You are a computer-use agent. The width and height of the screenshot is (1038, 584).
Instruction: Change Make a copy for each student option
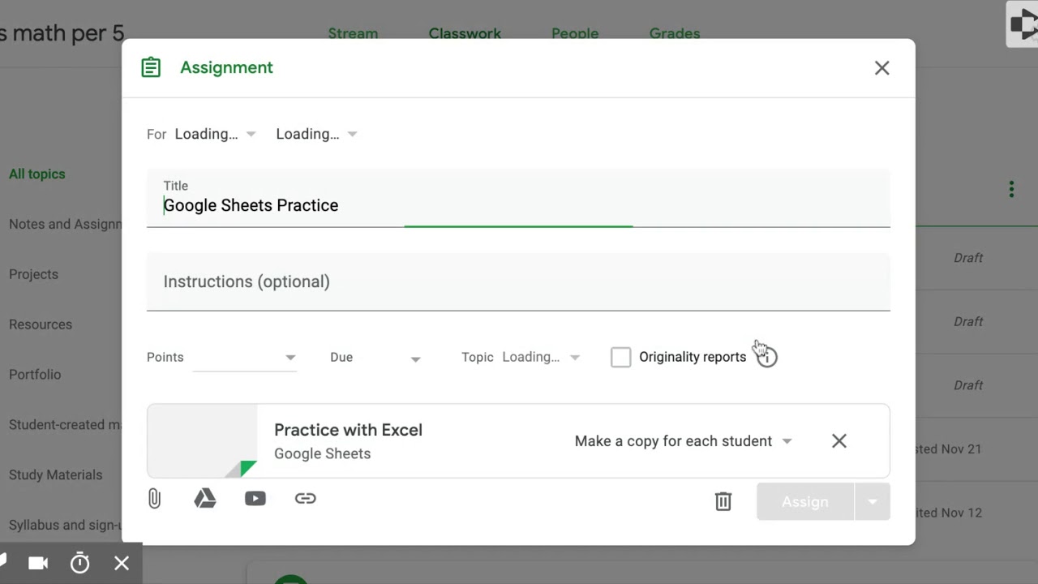pyautogui.click(x=683, y=441)
